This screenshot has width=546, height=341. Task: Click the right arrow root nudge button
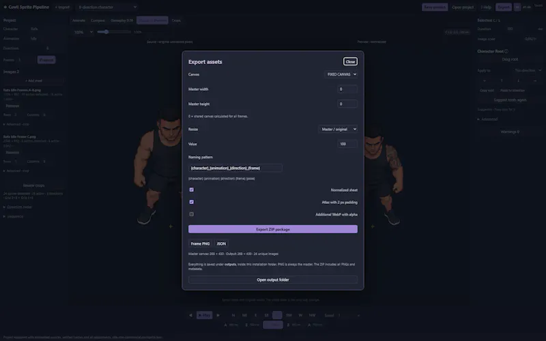click(535, 80)
